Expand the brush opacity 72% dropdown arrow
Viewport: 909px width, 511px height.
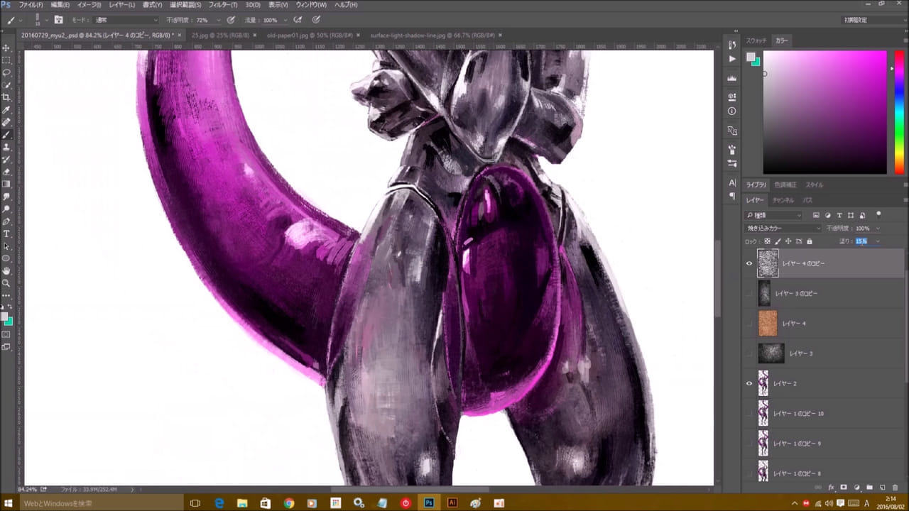coord(218,20)
